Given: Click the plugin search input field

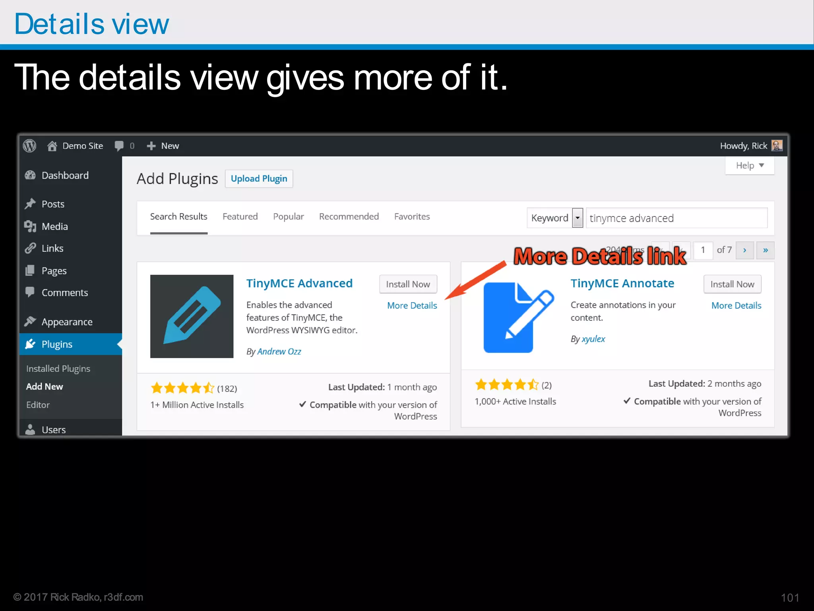Looking at the screenshot, I should tap(676, 218).
